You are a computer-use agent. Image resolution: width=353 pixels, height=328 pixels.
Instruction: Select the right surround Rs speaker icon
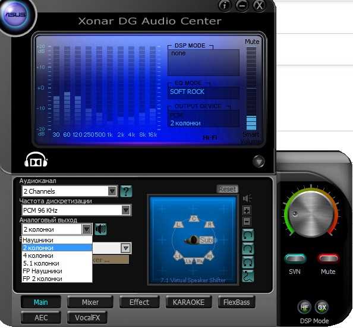[x=209, y=256]
